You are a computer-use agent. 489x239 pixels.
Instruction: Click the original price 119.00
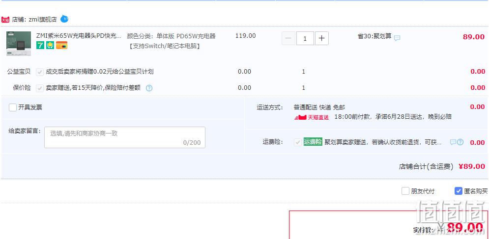[x=245, y=35]
